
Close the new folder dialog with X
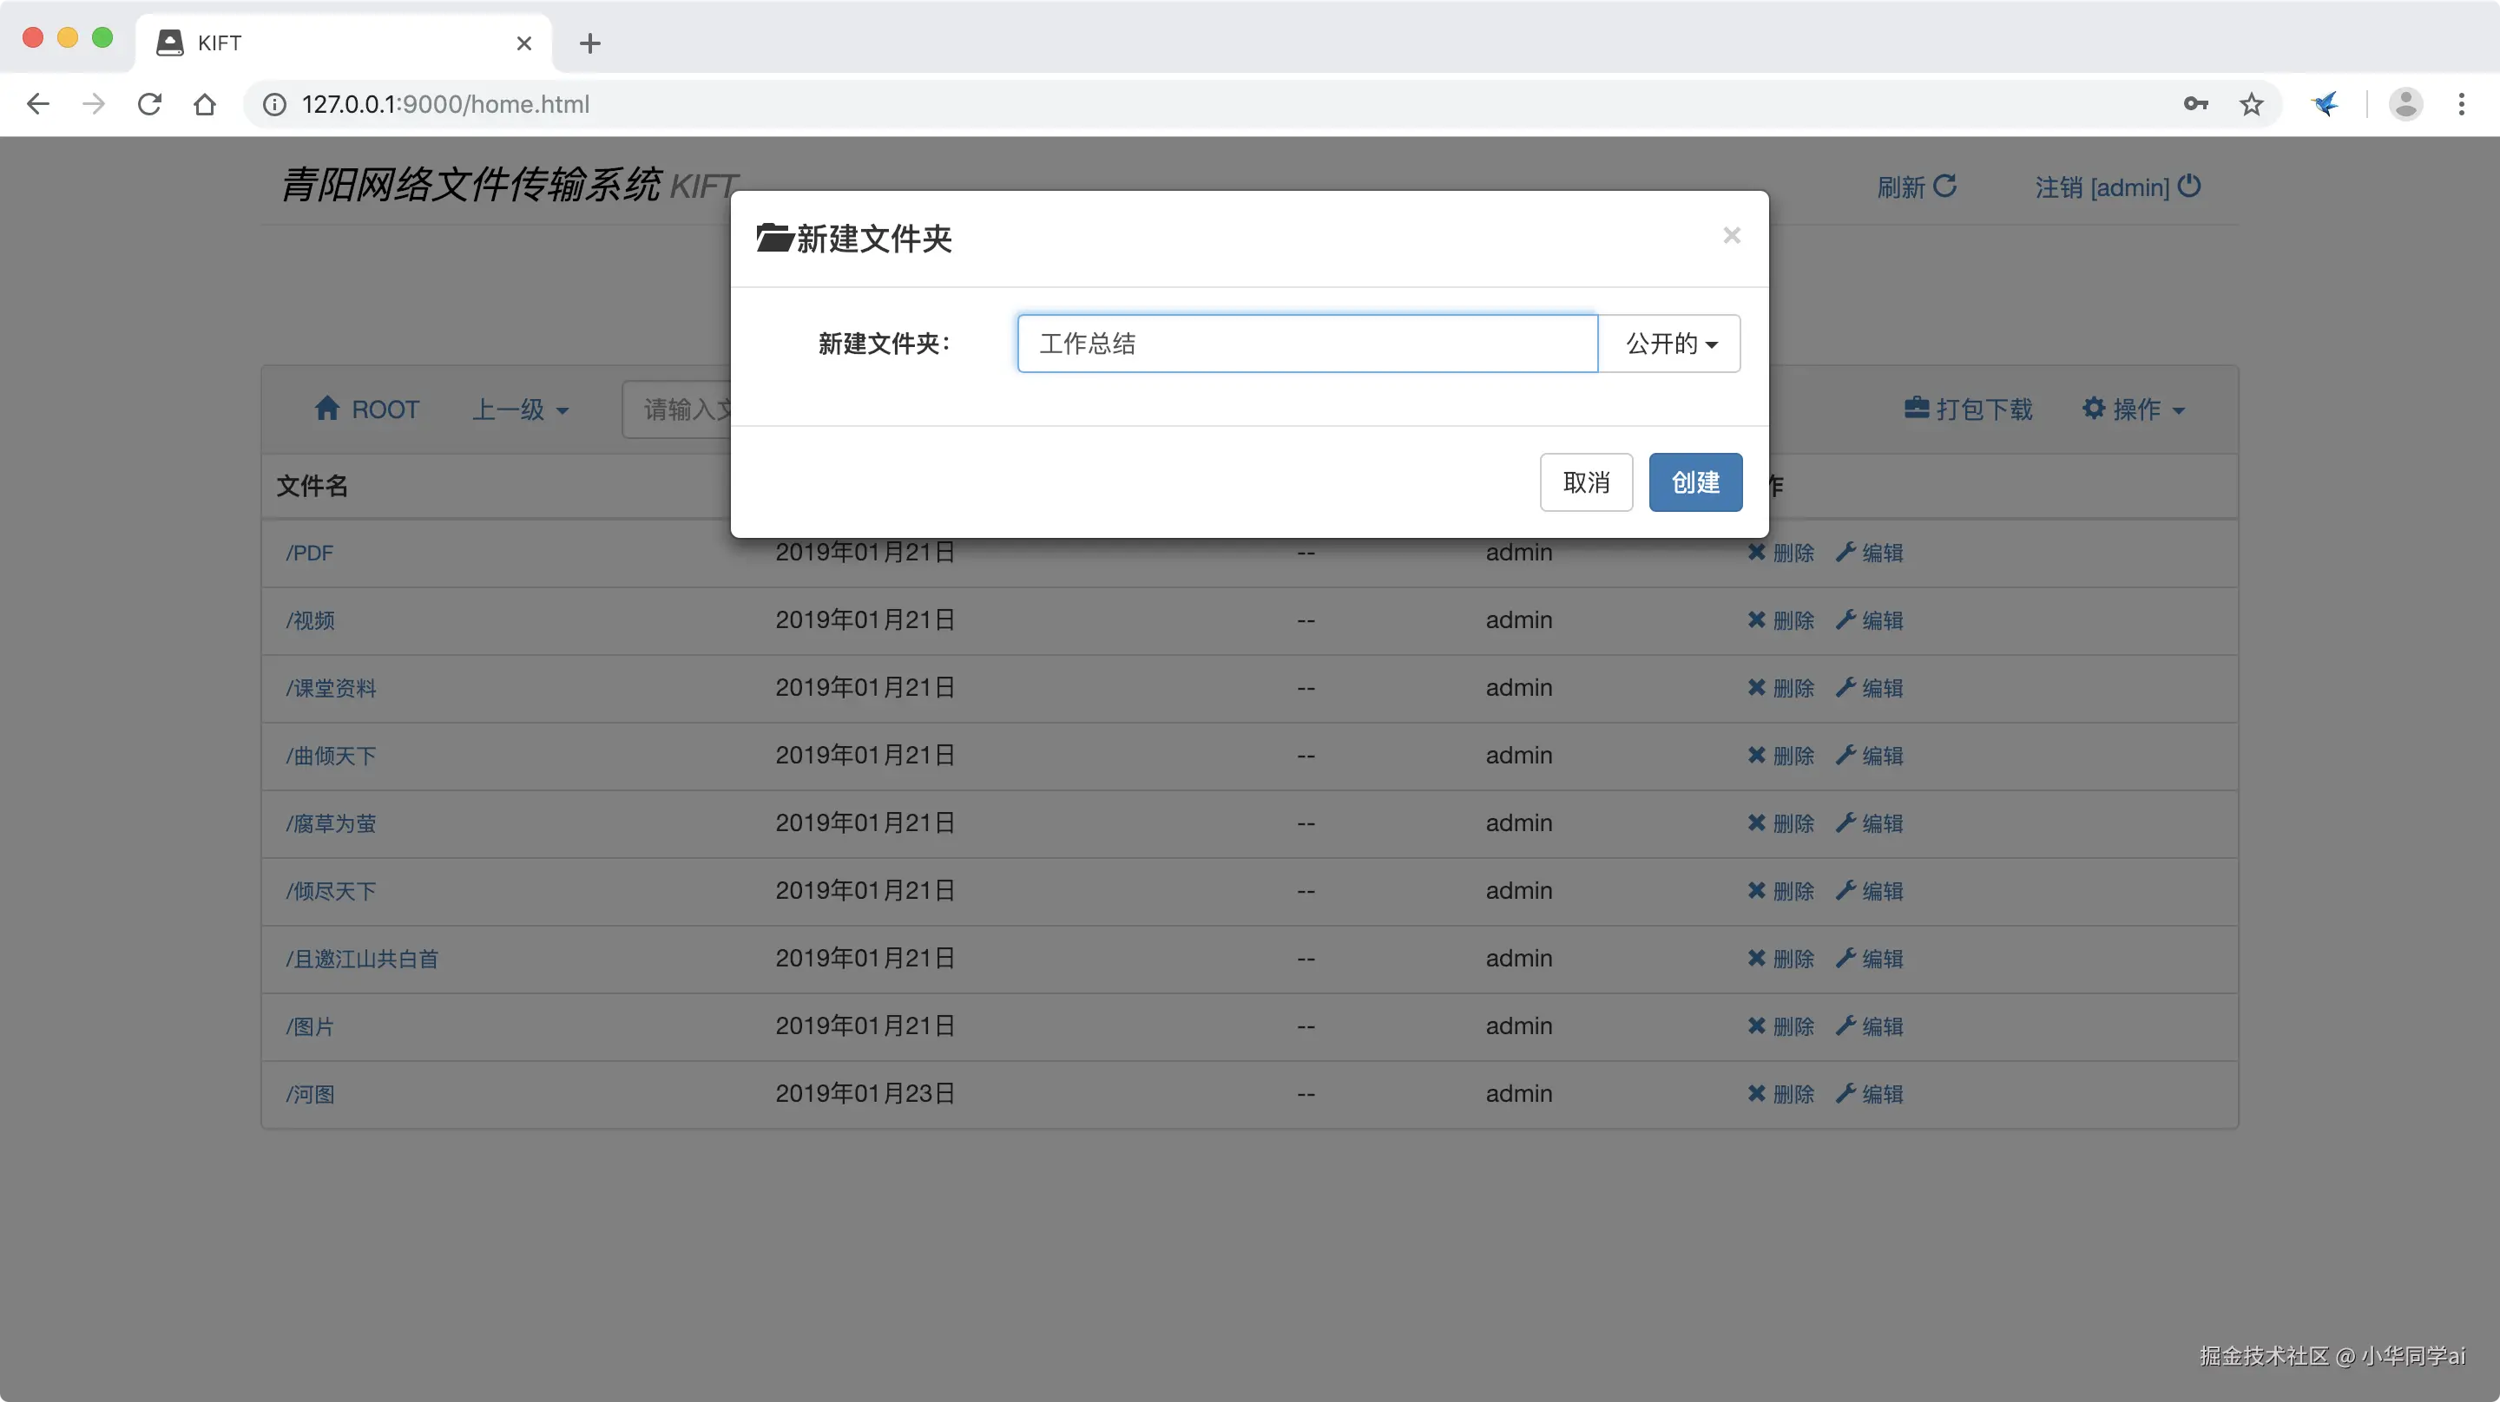[x=1732, y=236]
